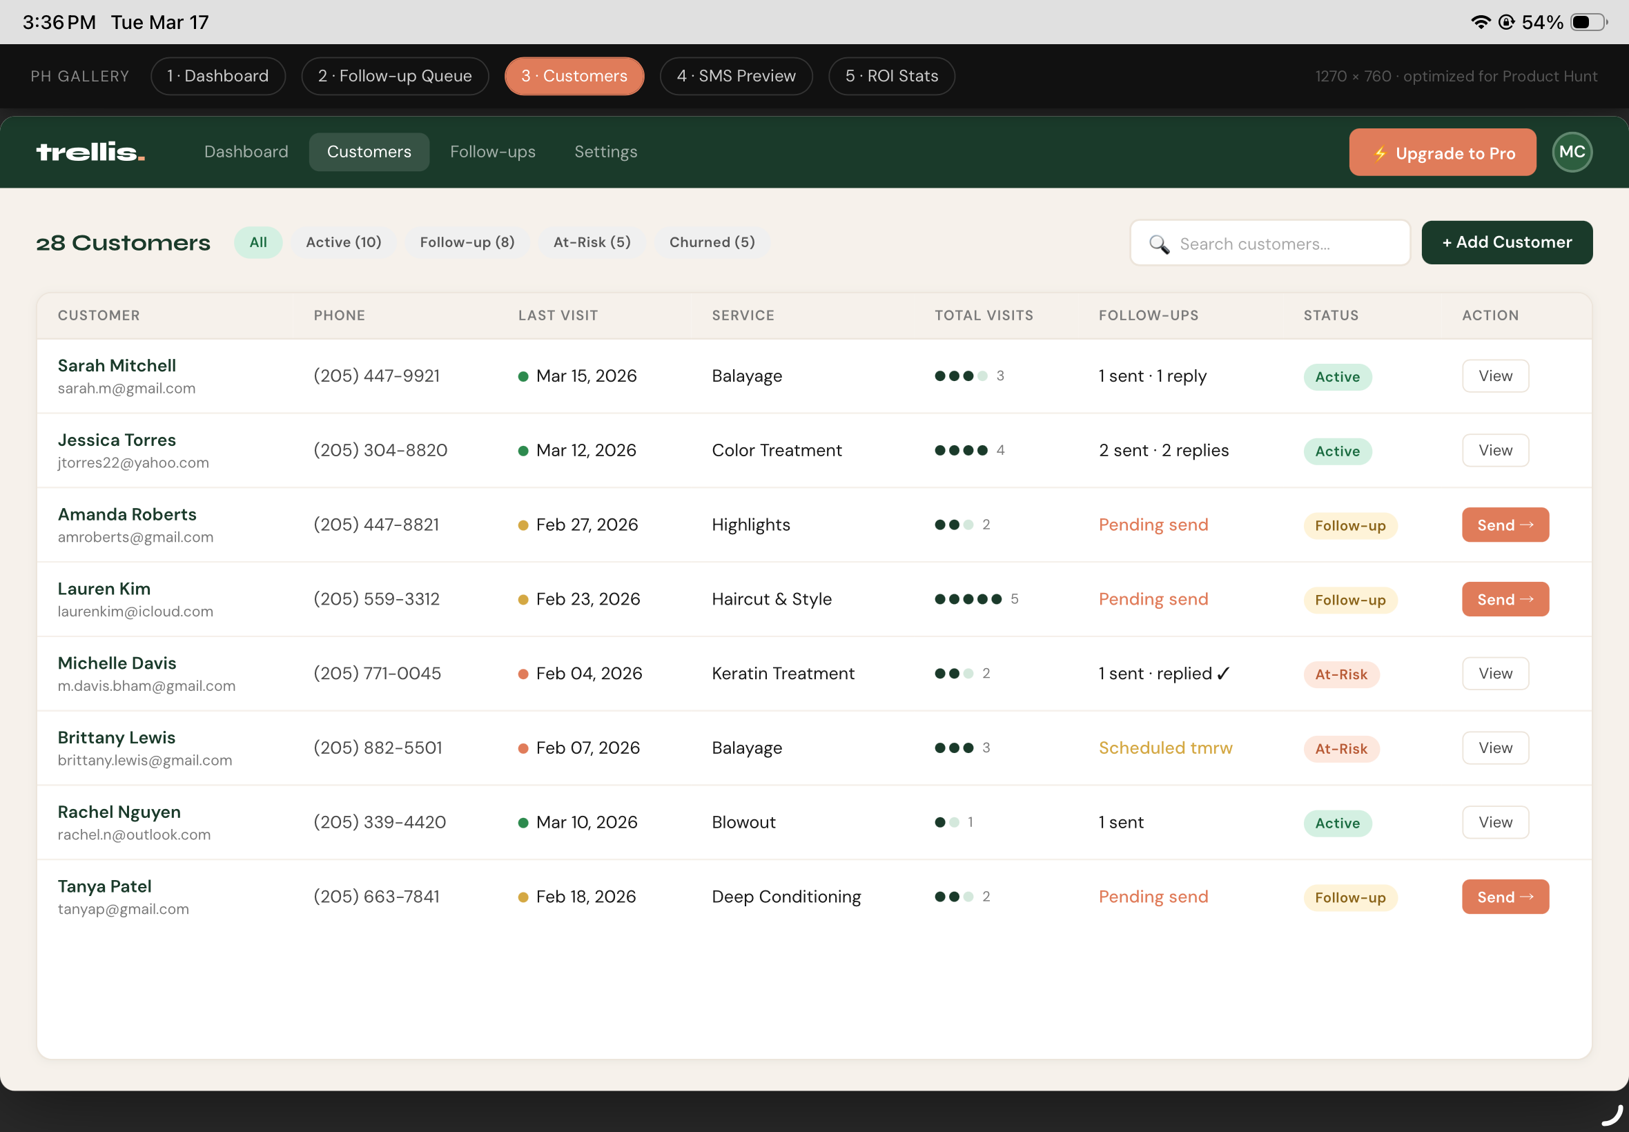Sort by Total Visits column header

(x=983, y=315)
